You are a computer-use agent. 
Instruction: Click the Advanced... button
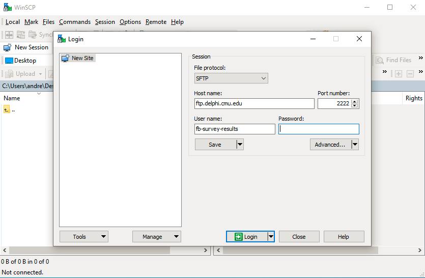coord(330,145)
